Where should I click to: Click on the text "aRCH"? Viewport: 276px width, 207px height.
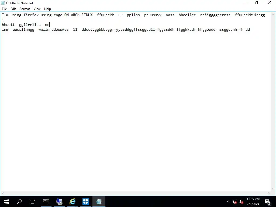tap(75, 15)
